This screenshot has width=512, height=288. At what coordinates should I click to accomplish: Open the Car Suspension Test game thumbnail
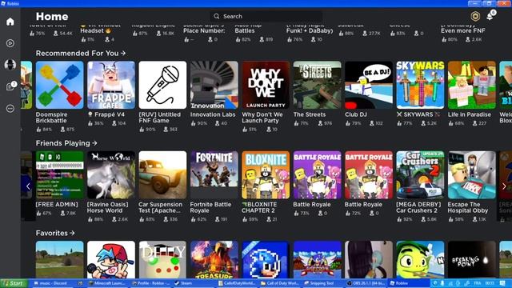(162, 174)
